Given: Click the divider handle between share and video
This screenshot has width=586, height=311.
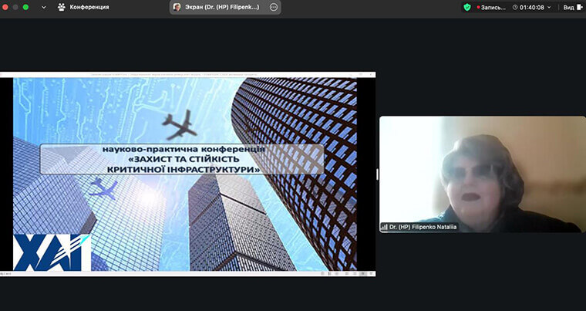Looking at the screenshot, I should pos(377,174).
